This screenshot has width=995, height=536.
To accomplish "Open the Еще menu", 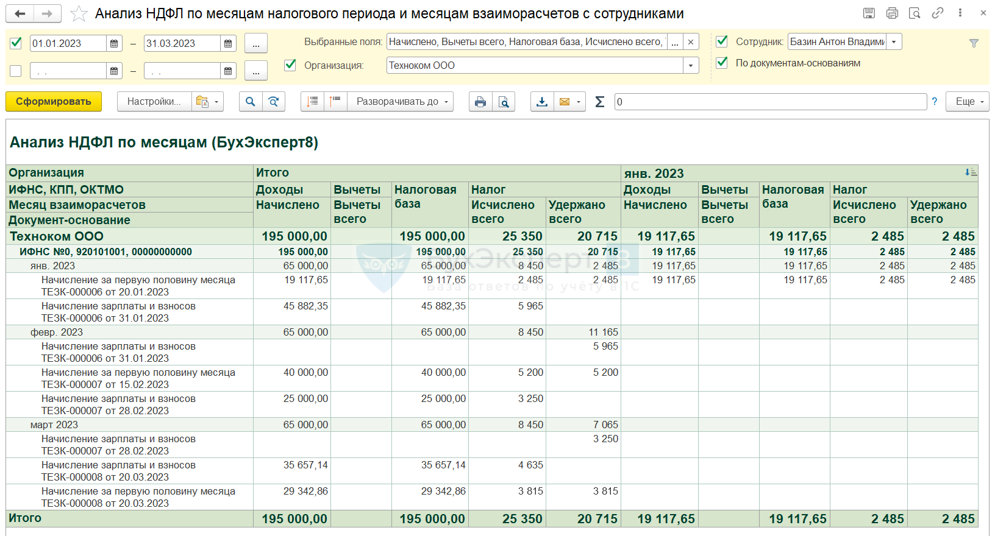I will pyautogui.click(x=967, y=102).
